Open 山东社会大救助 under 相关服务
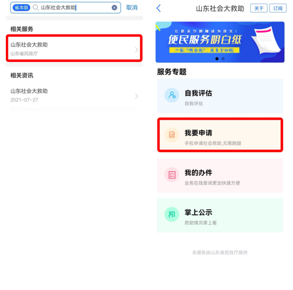293x290 pixels. 74,49
